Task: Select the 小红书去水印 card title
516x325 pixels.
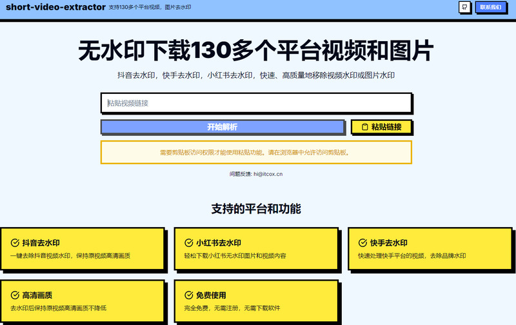Action: click(x=219, y=243)
